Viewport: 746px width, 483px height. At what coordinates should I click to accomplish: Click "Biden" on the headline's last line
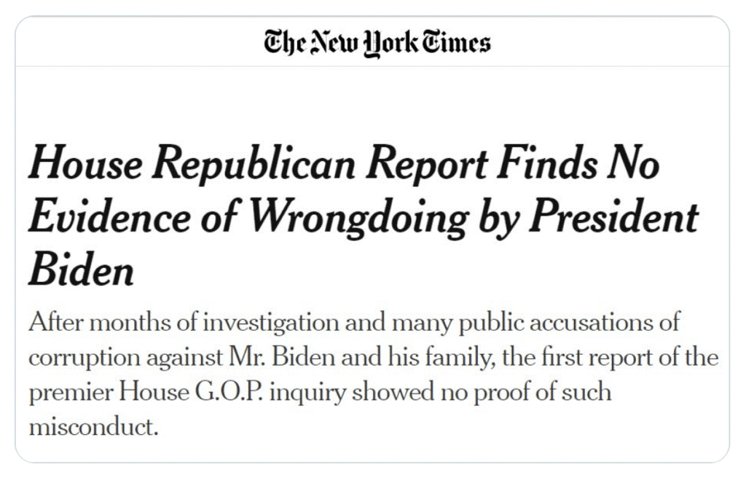[x=81, y=270]
